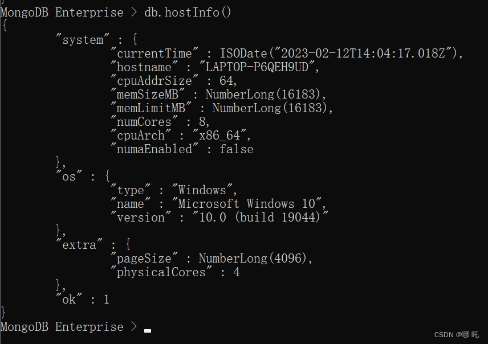488x344 pixels.
Task: Click the blinking cursor at bottom prompt
Action: tap(148, 330)
